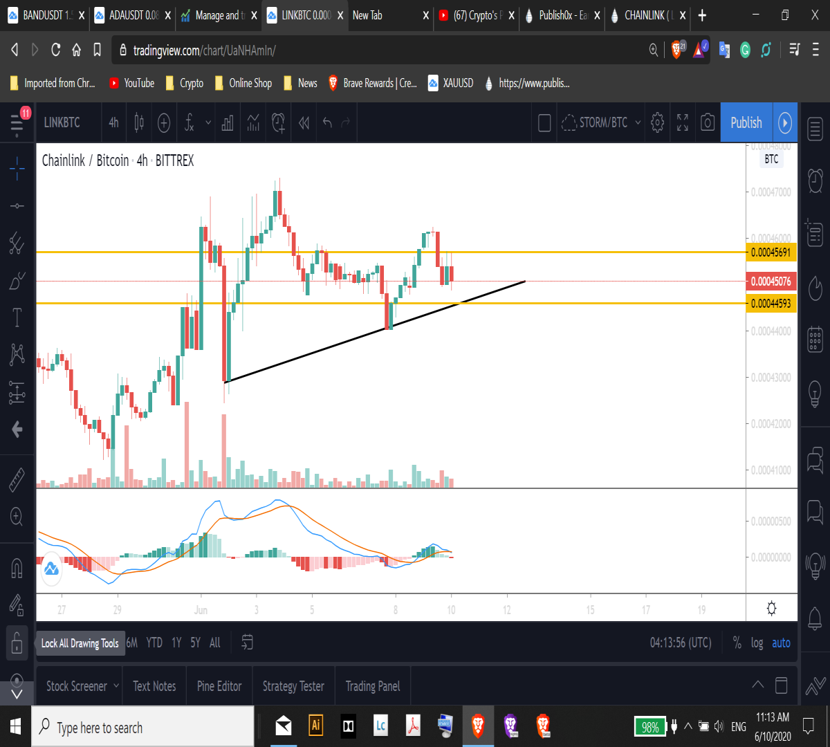Switch to the BANDUSDT browser tab
Viewport: 830px width, 747px height.
44,15
